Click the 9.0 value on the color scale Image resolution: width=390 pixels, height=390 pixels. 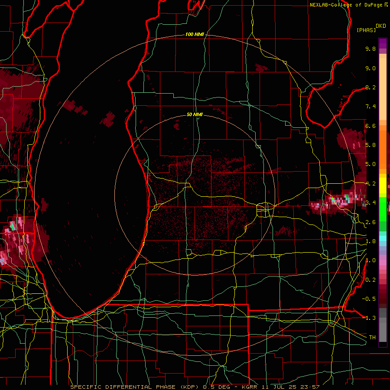(370, 68)
